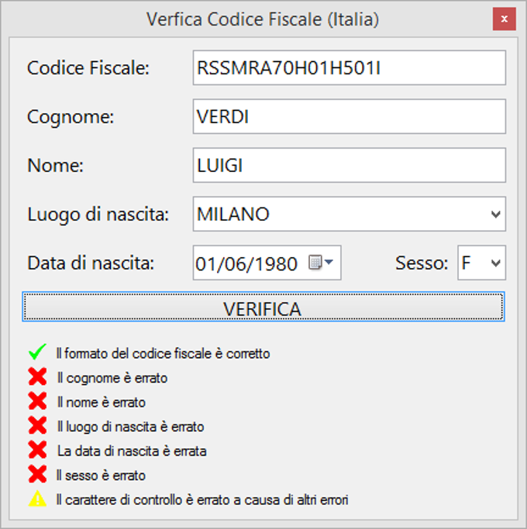Open the date picker calendar icon
The width and height of the screenshot is (527, 529).
[320, 262]
